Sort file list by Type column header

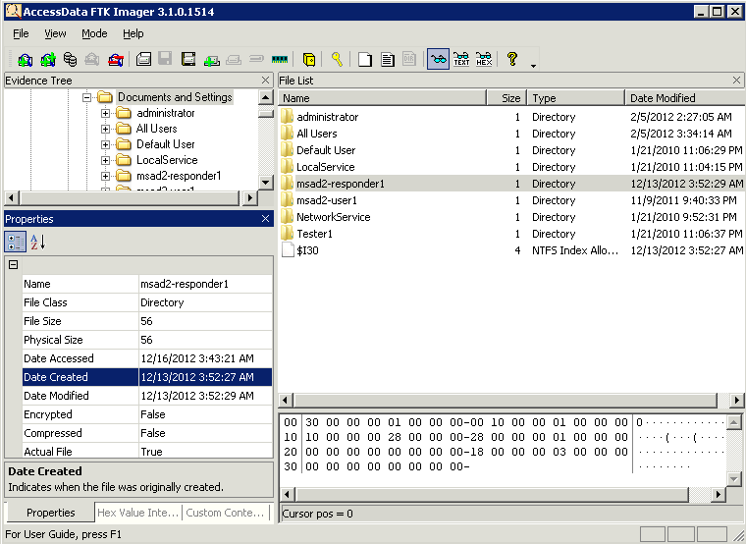(x=576, y=98)
